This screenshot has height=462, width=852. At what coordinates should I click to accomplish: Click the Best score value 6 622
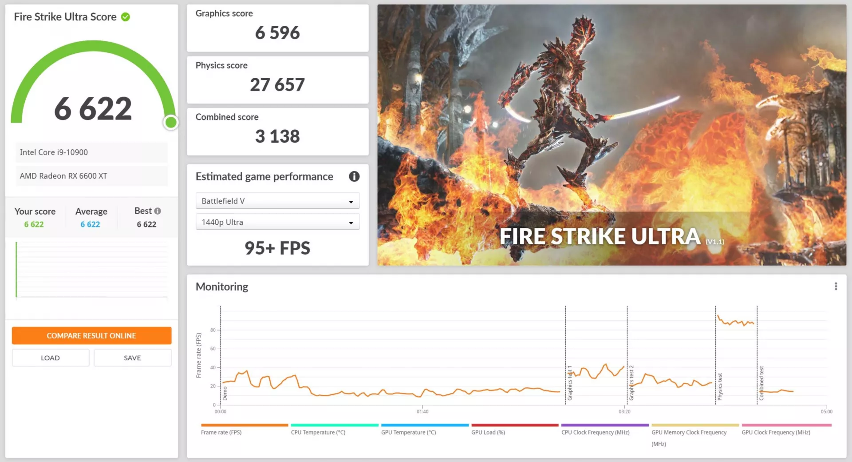tap(146, 224)
